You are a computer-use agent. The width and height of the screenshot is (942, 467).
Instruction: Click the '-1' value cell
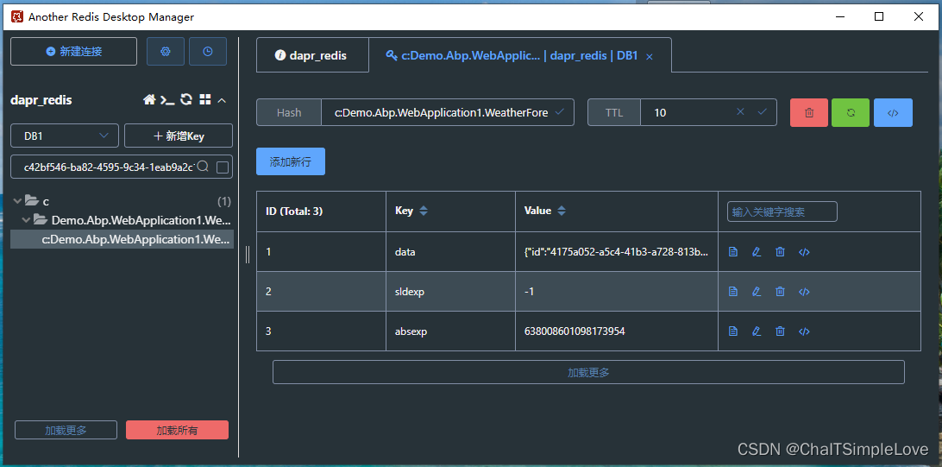(617, 292)
